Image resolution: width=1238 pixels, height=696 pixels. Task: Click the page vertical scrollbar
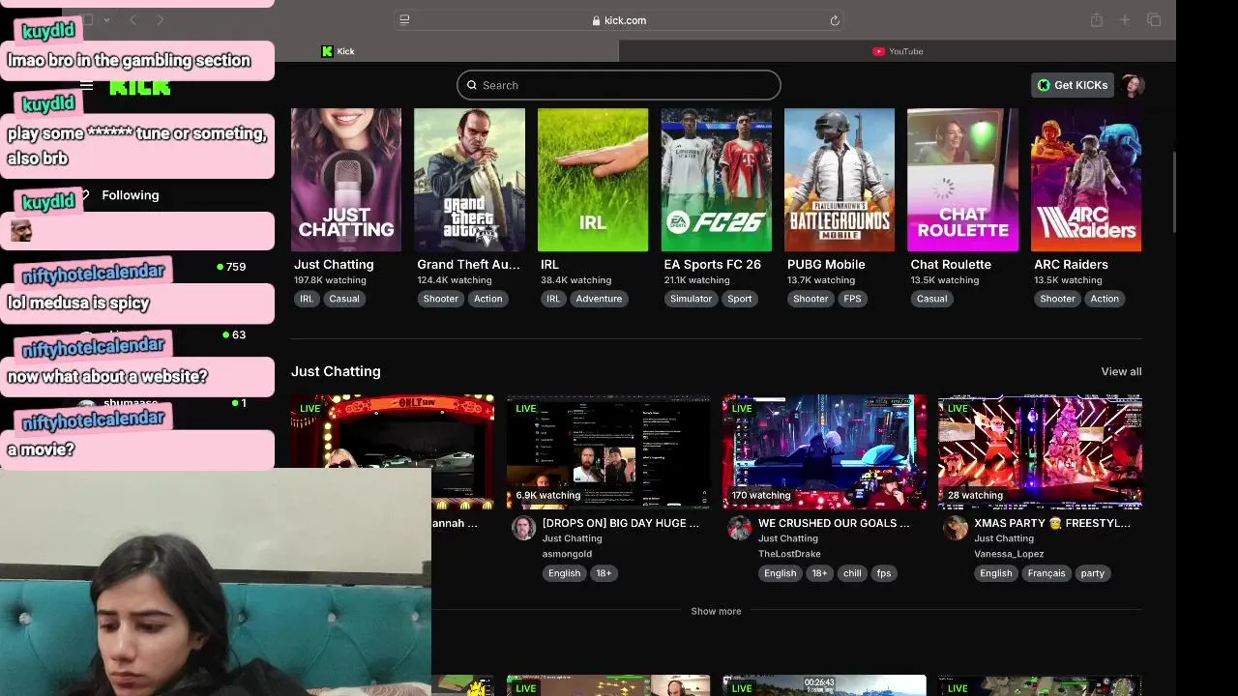pos(1173,193)
